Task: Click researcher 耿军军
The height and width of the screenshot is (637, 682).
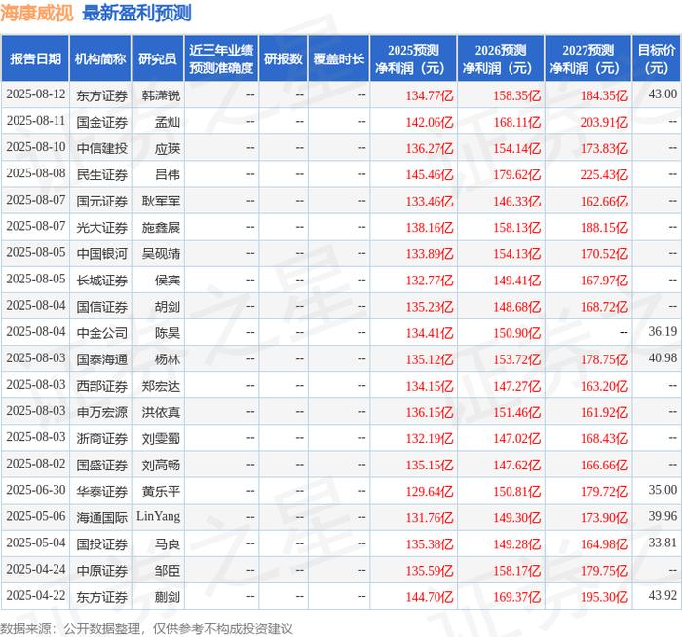Action: click(161, 201)
